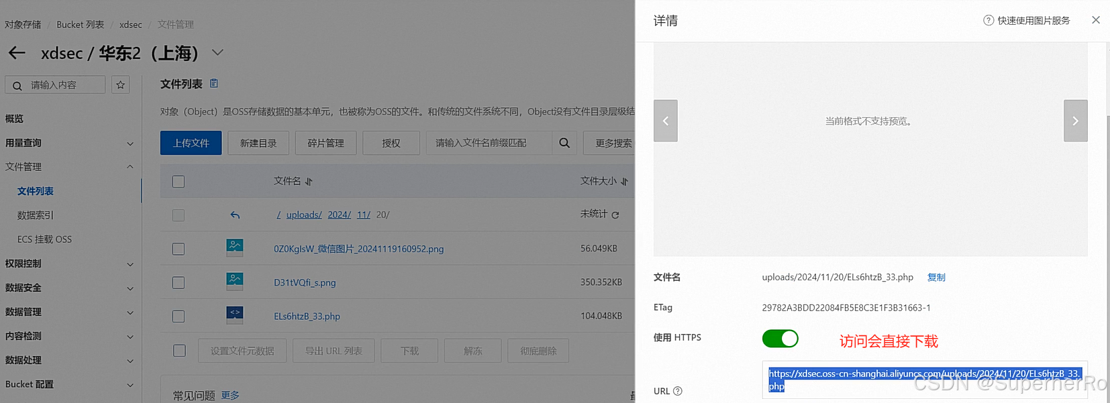Image resolution: width=1110 pixels, height=403 pixels.
Task: Expand 数据处理 in sidebar
Action: tap(130, 361)
